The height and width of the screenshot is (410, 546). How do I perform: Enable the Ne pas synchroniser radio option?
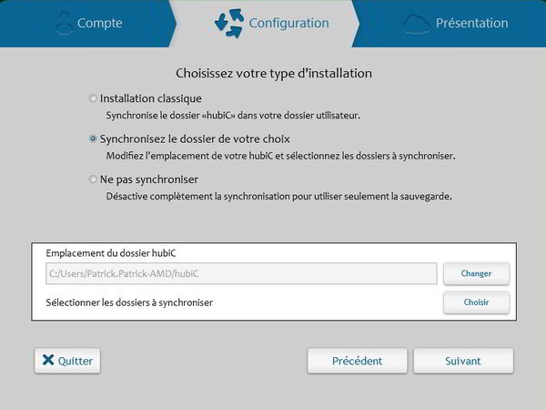coord(93,179)
